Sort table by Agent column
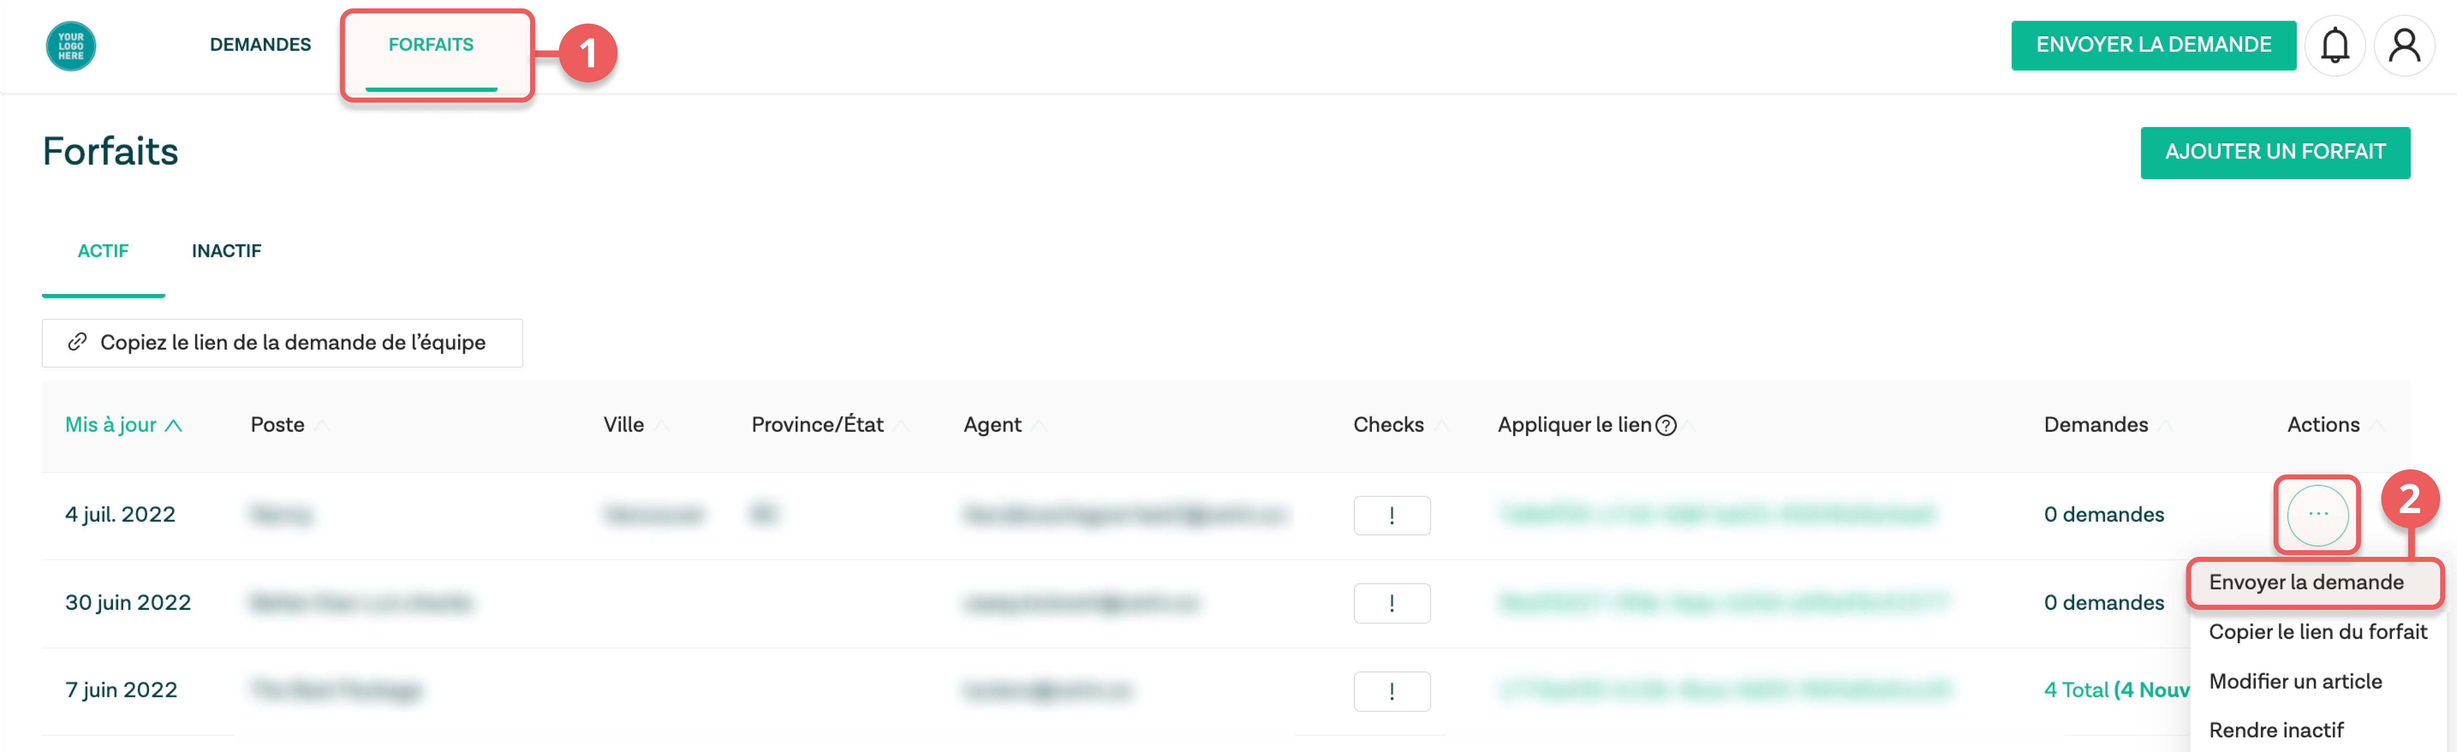The image size is (2457, 752). (x=992, y=425)
